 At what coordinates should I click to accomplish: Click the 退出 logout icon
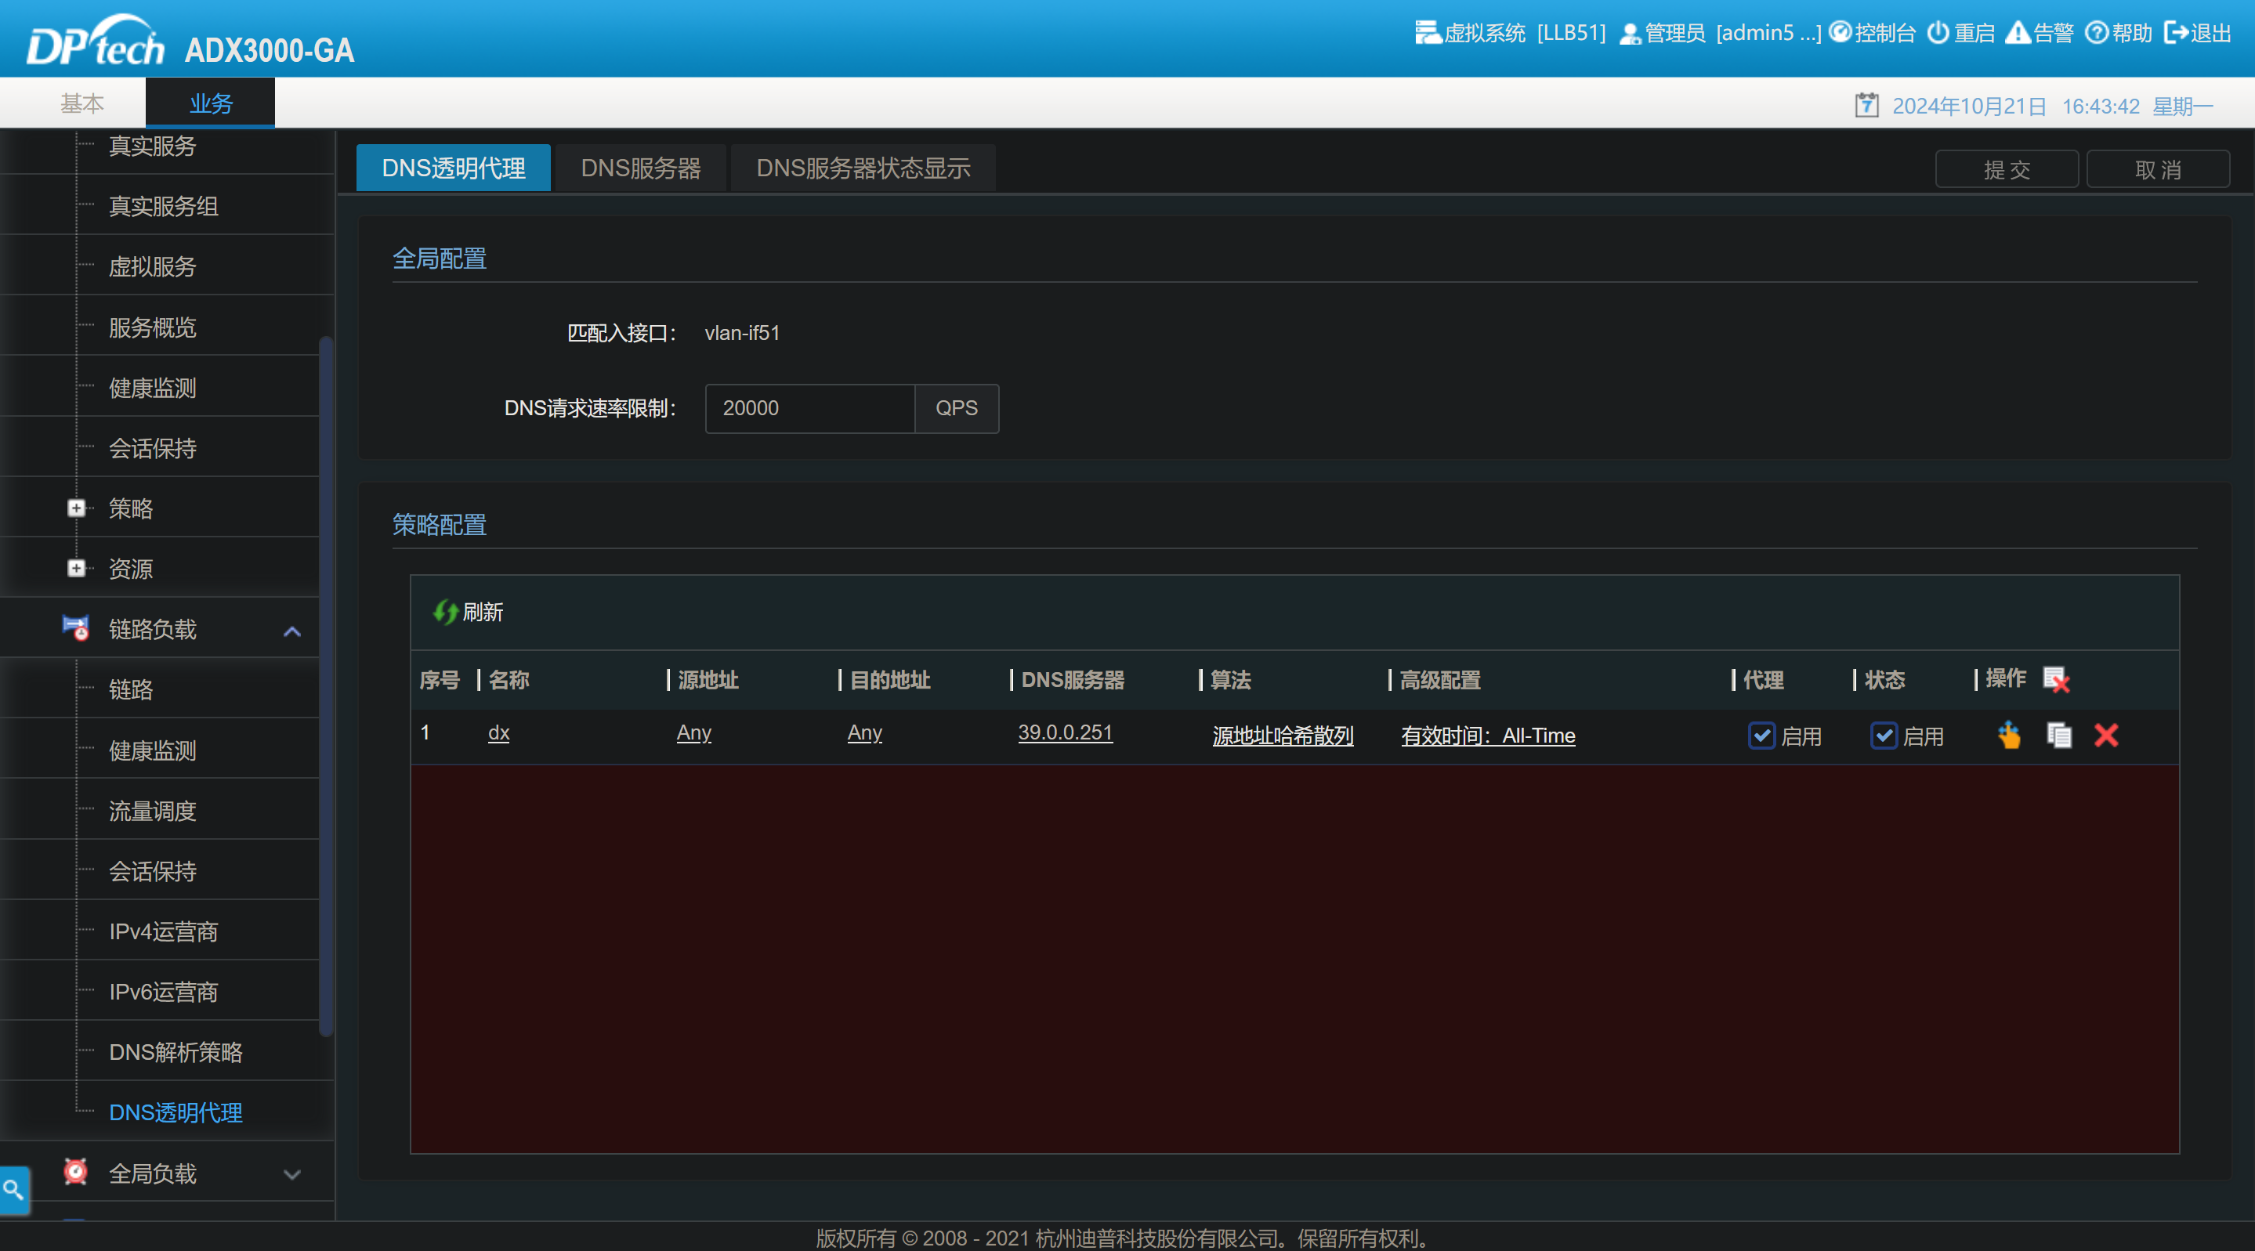coord(2176,32)
